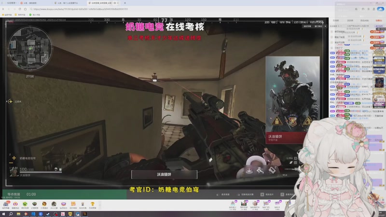Select the green tree gift icon
Image resolution: width=386 pixels, height=217 pixels.
(25, 205)
